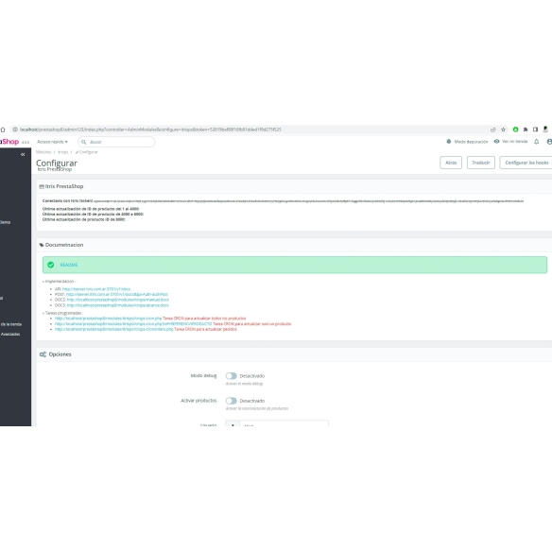Click the 'Activar la sincronización de productos' hint
This screenshot has width=552, height=552.
tap(257, 408)
